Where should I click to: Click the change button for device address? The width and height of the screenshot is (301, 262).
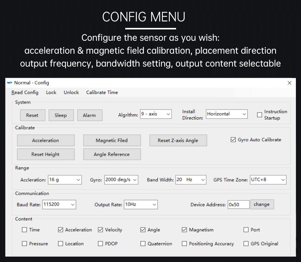262,204
